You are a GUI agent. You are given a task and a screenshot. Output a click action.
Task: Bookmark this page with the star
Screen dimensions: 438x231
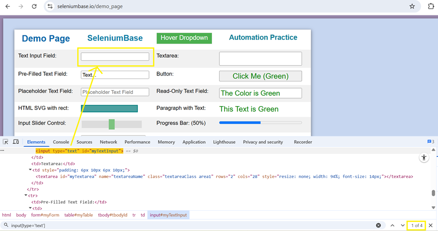click(x=412, y=6)
